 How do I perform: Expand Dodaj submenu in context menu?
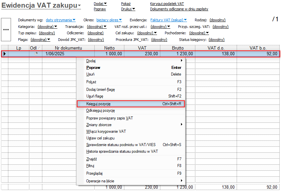tap(131, 61)
